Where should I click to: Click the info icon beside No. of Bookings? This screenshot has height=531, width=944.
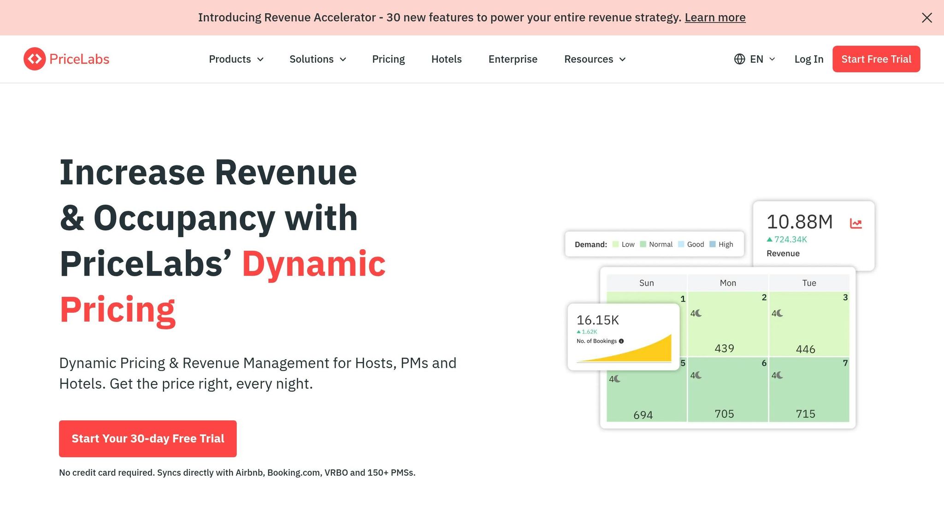[621, 341]
